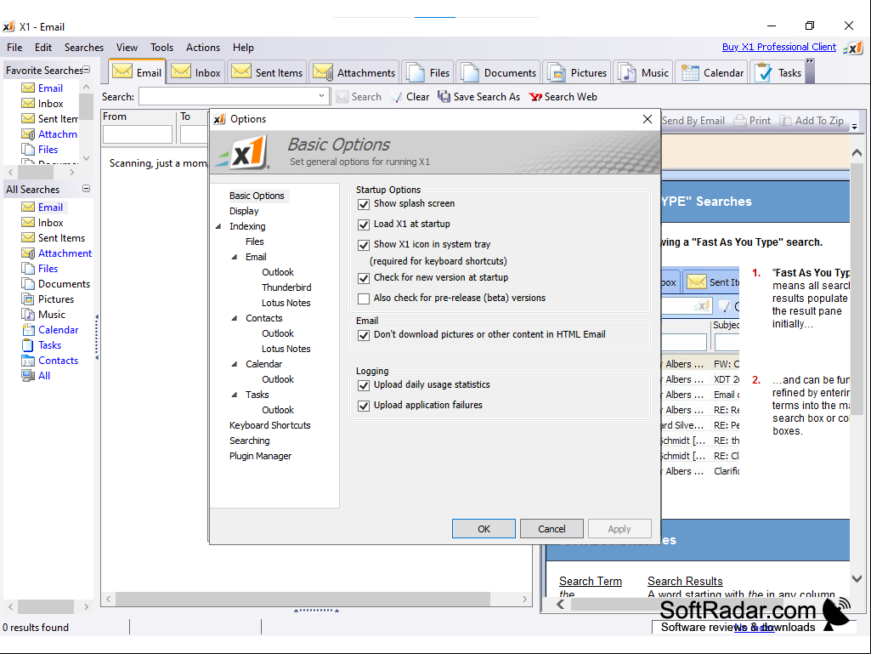This screenshot has width=871, height=654.
Task: Toggle Load X1 at startup checkbox
Action: click(364, 225)
